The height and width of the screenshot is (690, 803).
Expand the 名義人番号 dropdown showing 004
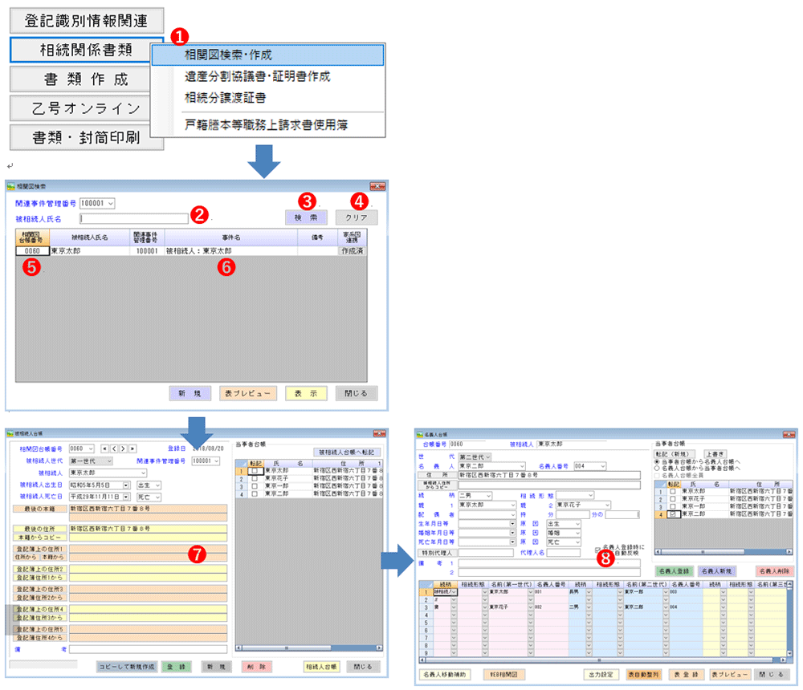(601, 465)
